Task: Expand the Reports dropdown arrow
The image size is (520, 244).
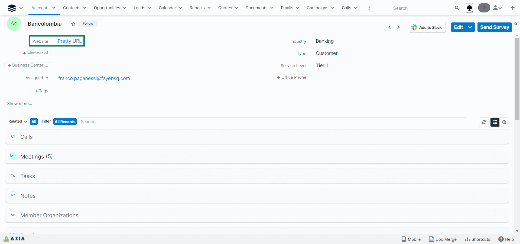Action: click(x=209, y=8)
